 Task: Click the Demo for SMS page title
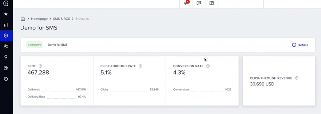pos(39,28)
